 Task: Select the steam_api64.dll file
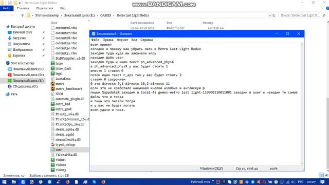click(67, 129)
